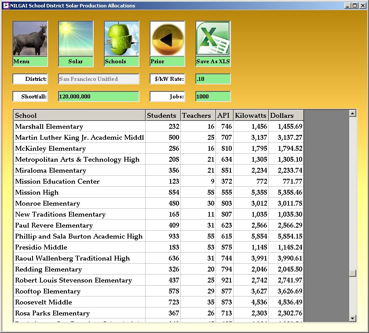Click the app icon in title bar

point(6,6)
